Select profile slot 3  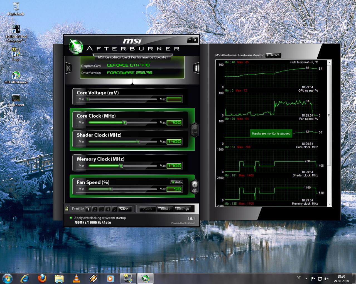tap(101, 209)
